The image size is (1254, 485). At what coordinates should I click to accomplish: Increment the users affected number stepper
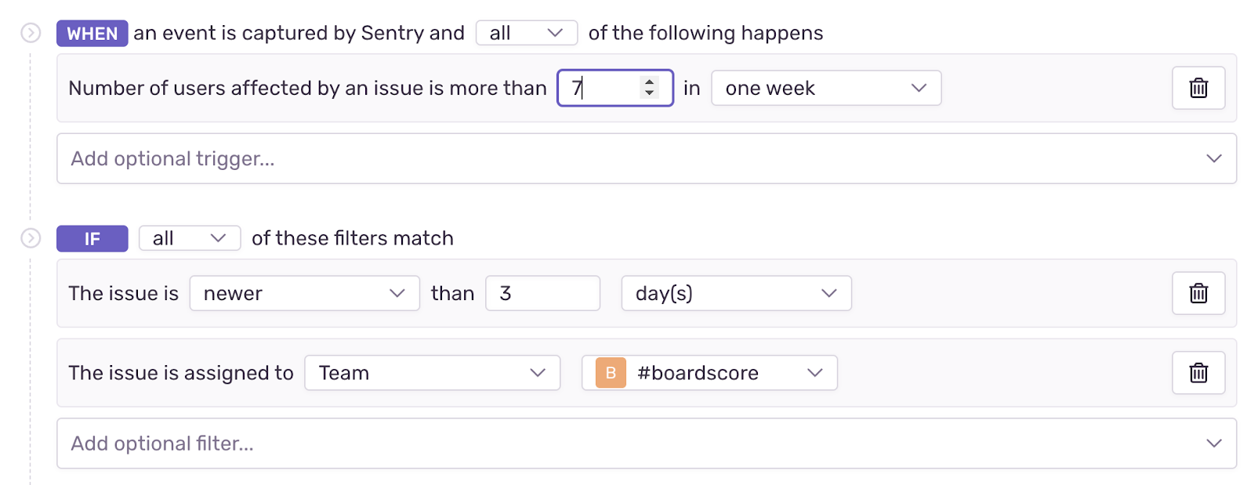(649, 81)
